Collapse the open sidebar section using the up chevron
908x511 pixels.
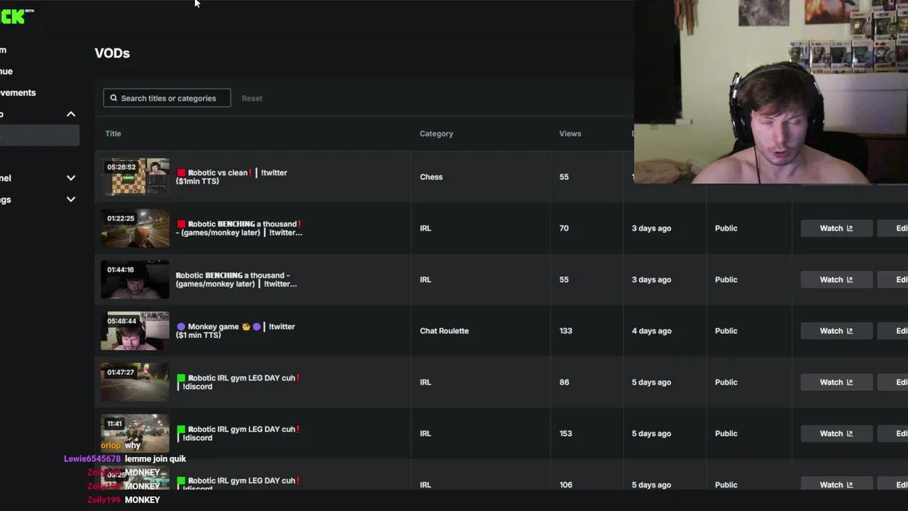coord(71,114)
